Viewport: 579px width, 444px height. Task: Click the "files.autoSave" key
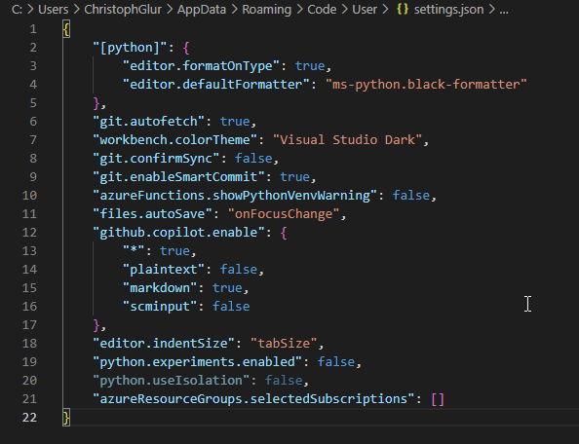click(x=152, y=214)
